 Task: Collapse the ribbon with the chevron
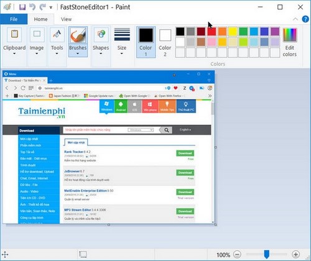tap(295, 19)
